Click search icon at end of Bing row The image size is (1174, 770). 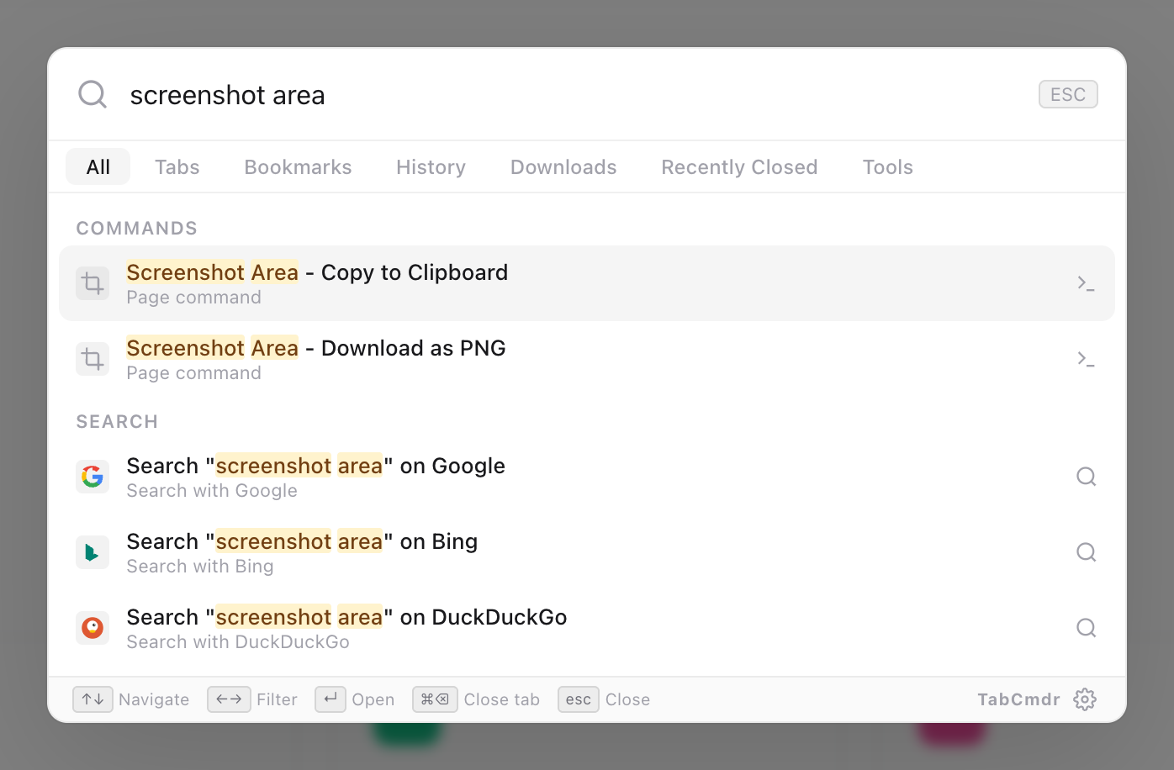[1087, 552]
